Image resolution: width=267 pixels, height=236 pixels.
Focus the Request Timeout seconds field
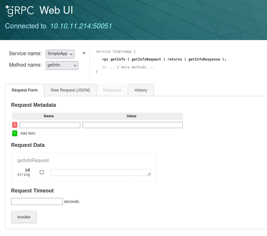tap(37, 201)
